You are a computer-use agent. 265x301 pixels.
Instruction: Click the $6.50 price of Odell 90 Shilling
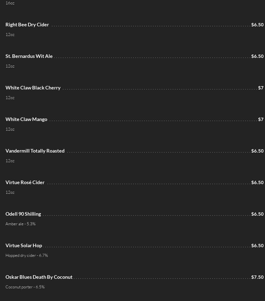(x=257, y=214)
